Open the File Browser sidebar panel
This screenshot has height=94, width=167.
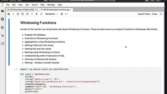[x=2, y=11]
